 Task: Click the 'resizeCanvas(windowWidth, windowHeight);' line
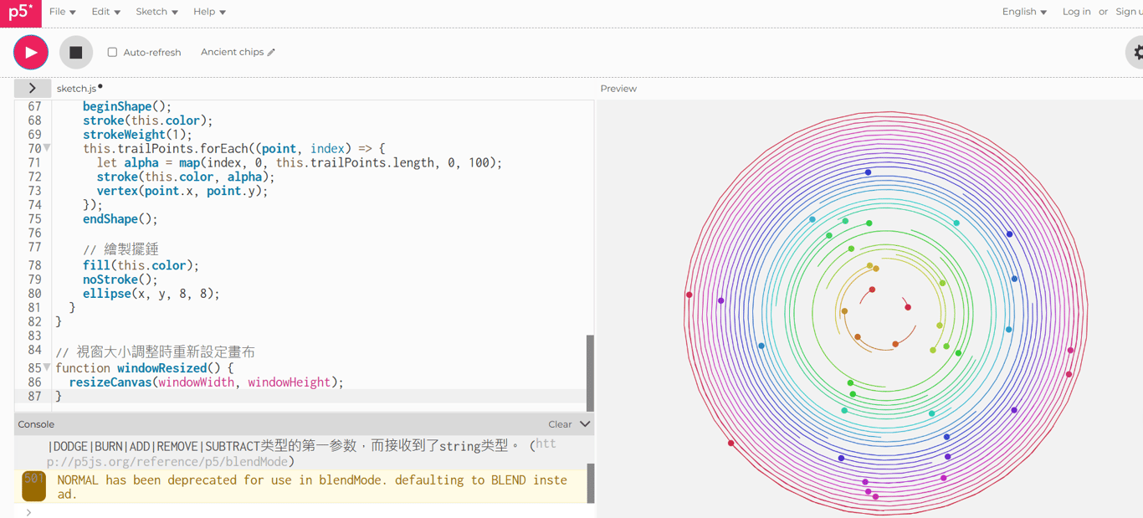(206, 382)
